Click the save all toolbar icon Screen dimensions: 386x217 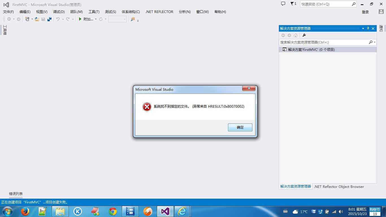click(49, 19)
